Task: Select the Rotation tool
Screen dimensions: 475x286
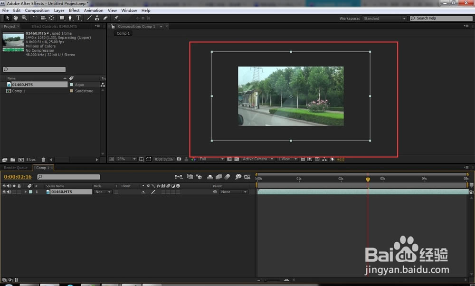Action: coord(35,18)
